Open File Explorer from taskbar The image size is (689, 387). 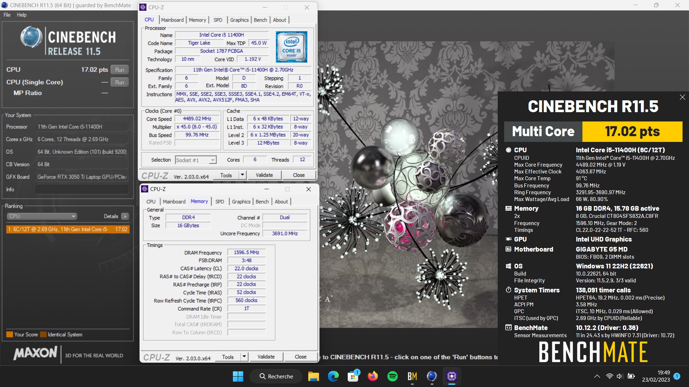[x=313, y=376]
